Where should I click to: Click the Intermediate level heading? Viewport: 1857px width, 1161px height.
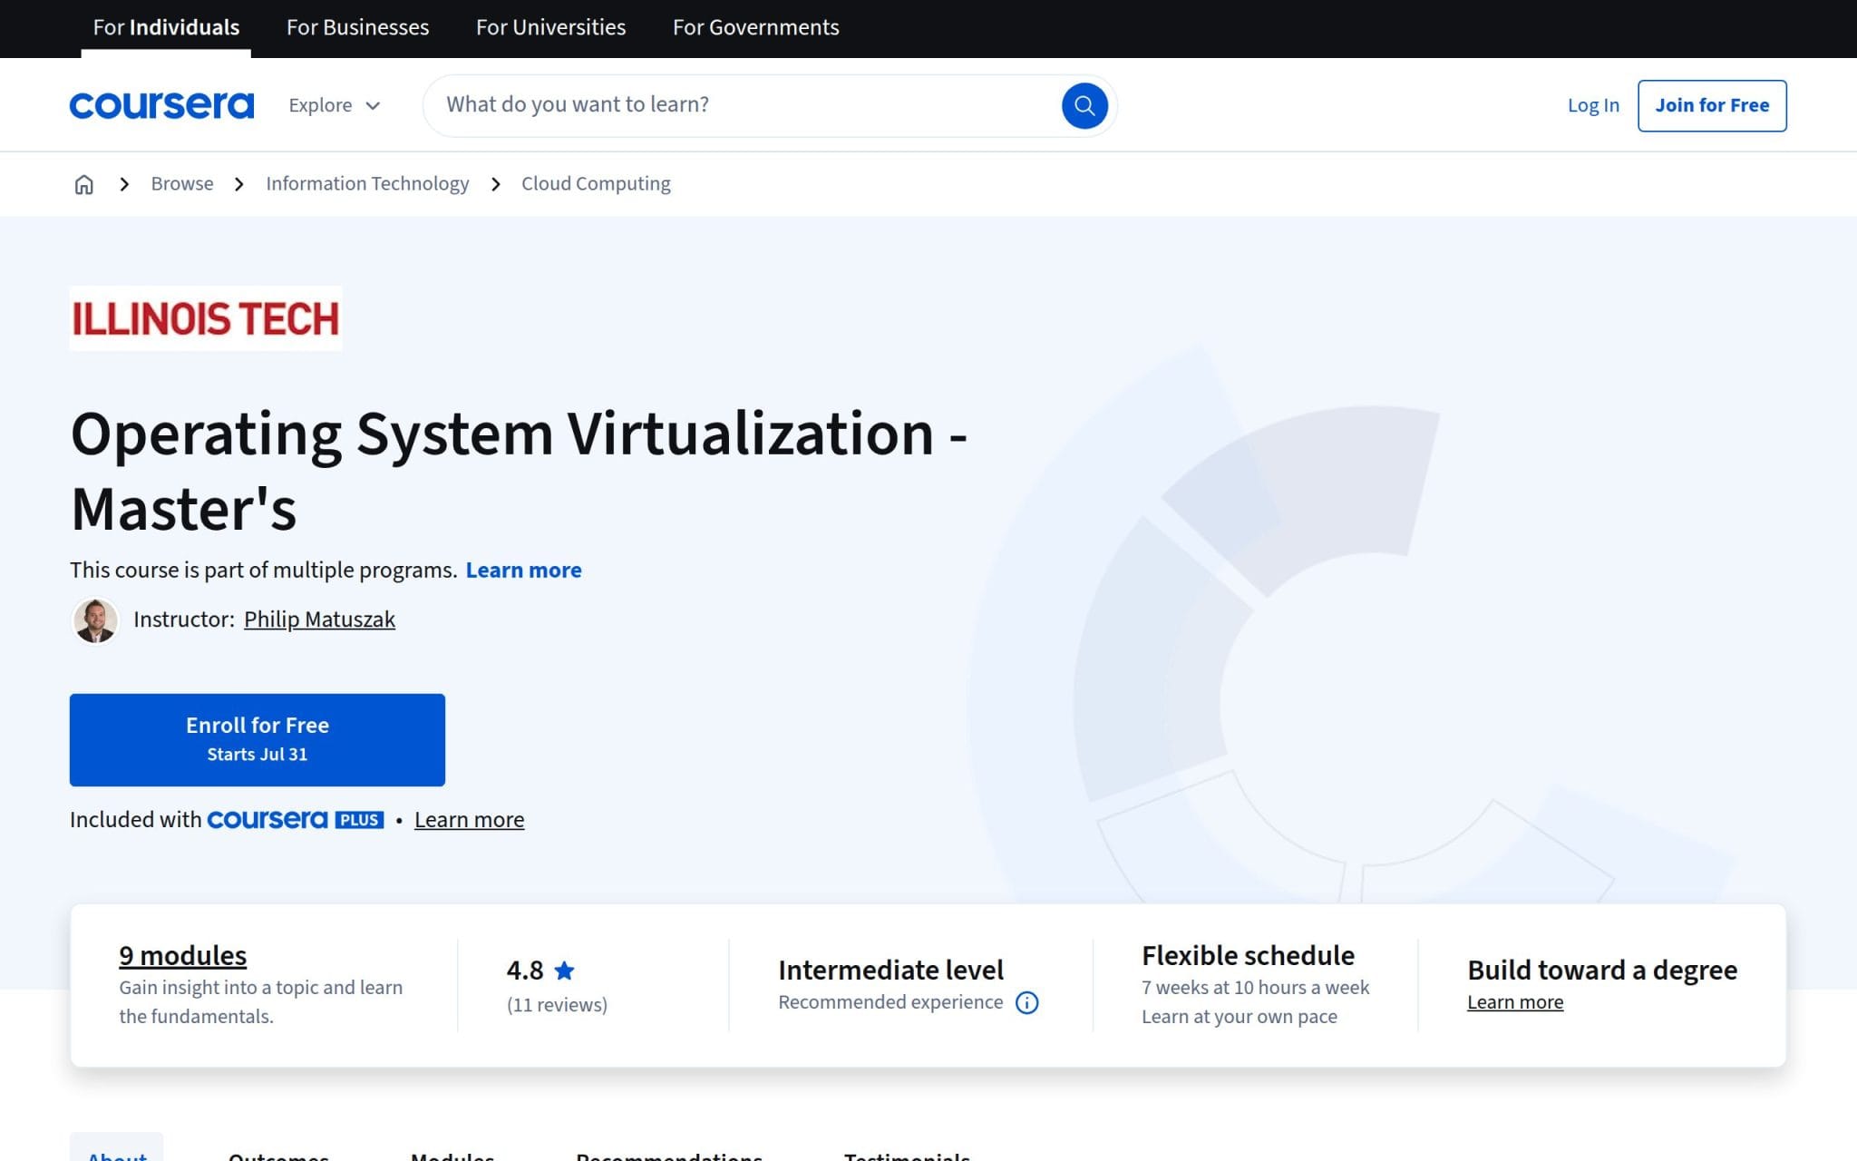[x=890, y=970]
